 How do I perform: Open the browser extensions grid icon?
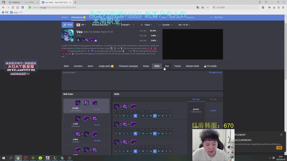point(263,8)
